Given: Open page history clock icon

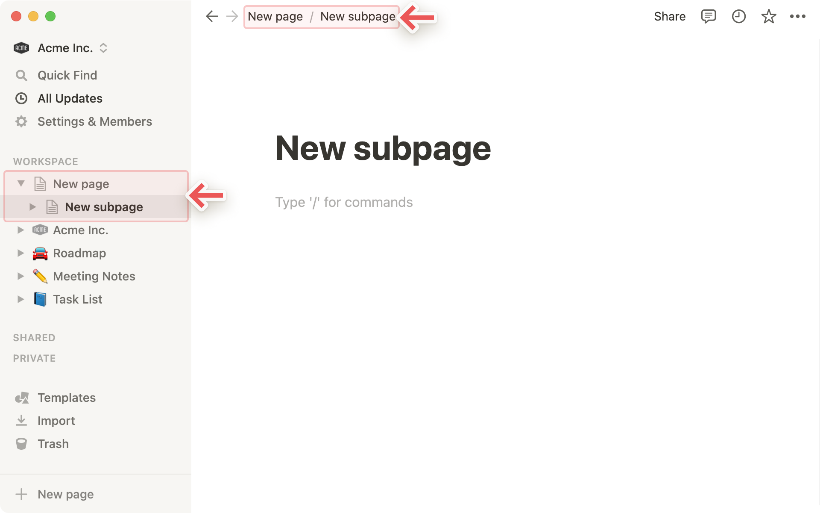Looking at the screenshot, I should click(x=738, y=17).
